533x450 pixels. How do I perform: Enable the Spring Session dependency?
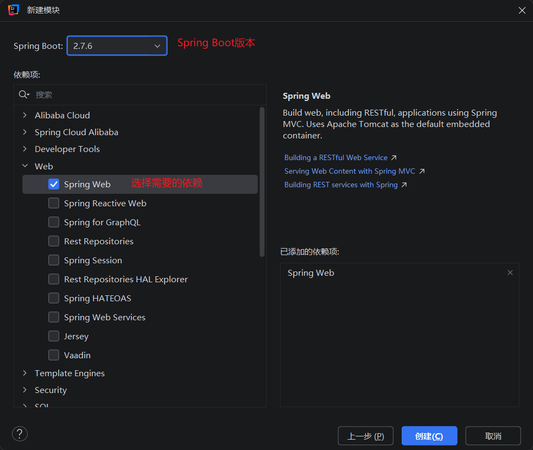coord(54,261)
